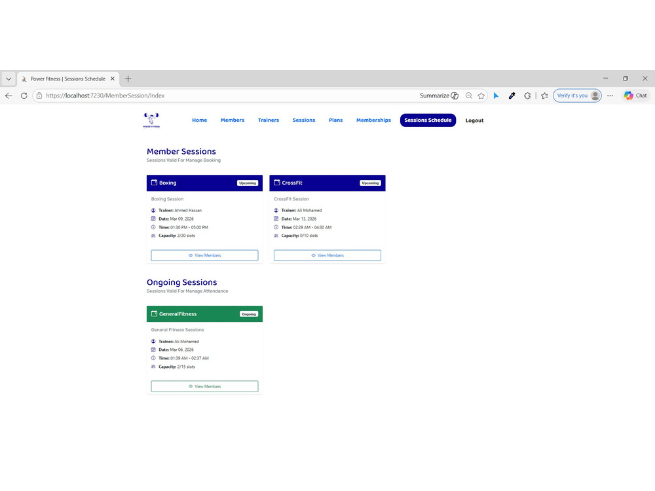Click time 01:30 PM - 05:00 PM
This screenshot has width=655, height=491.
click(189, 228)
